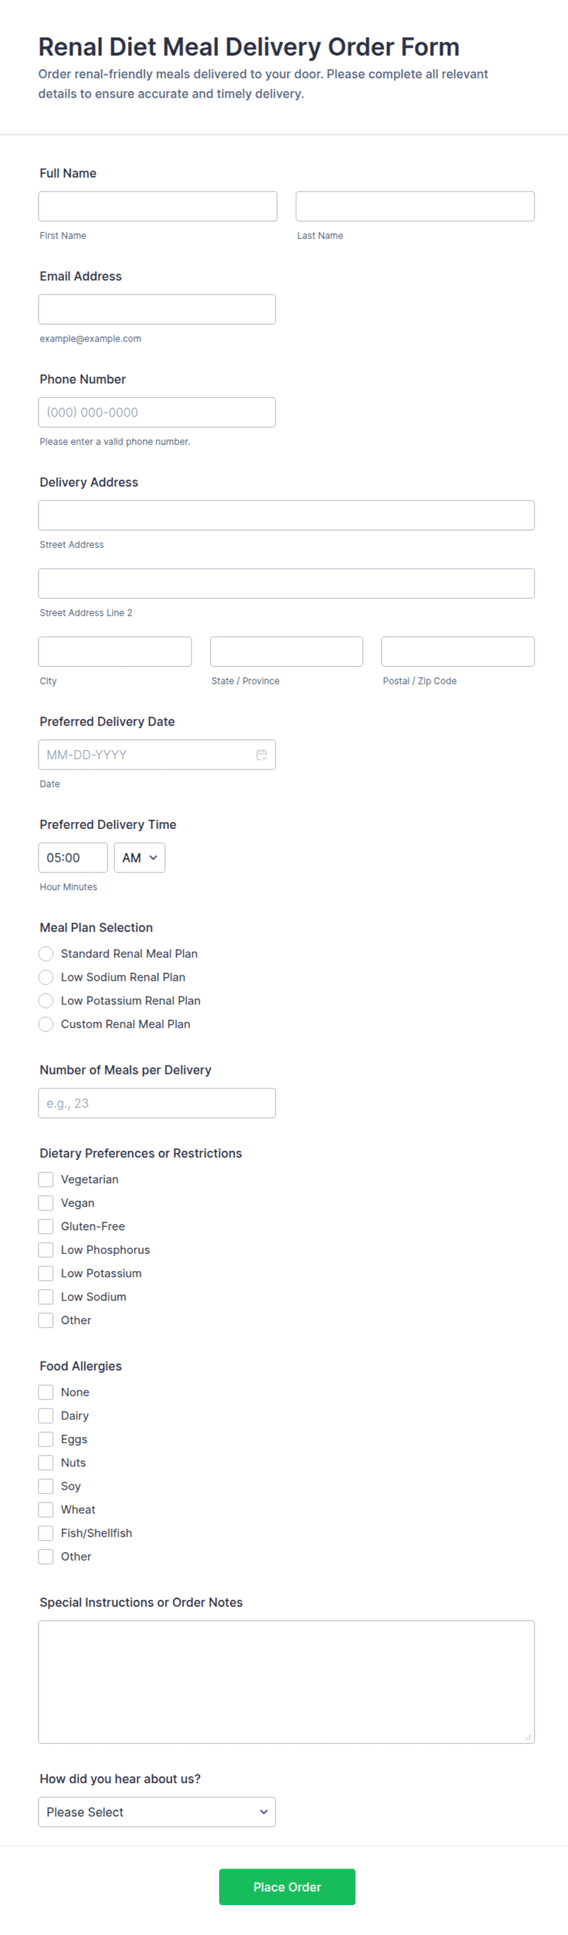Check the Low Phosphorus preference

pos(45,1249)
